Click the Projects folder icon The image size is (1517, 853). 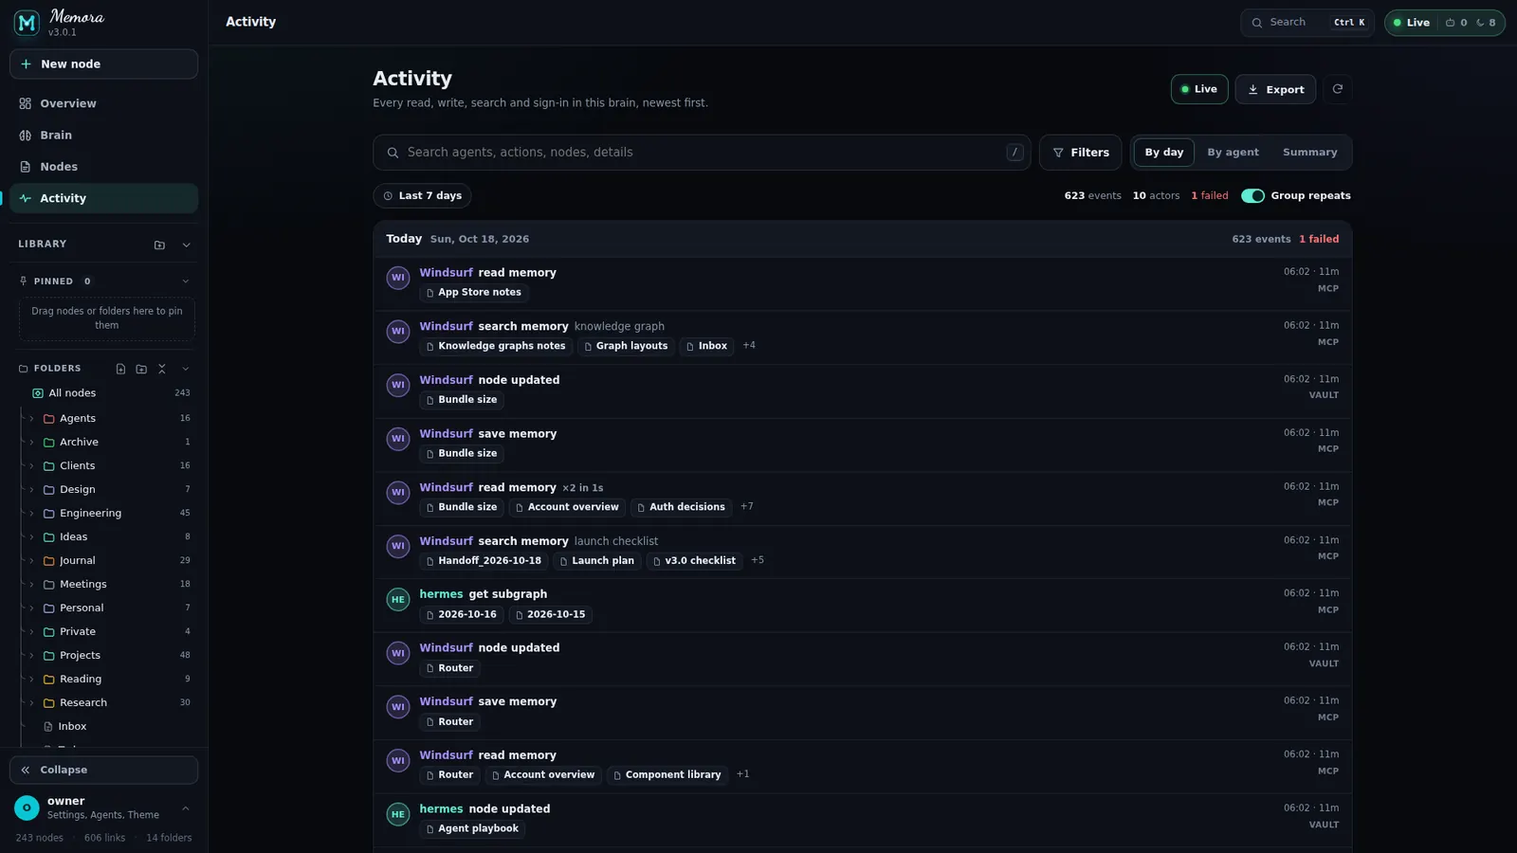[x=49, y=655]
